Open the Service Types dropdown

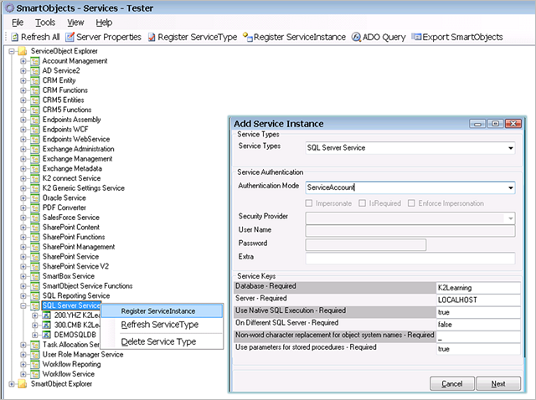pyautogui.click(x=510, y=148)
